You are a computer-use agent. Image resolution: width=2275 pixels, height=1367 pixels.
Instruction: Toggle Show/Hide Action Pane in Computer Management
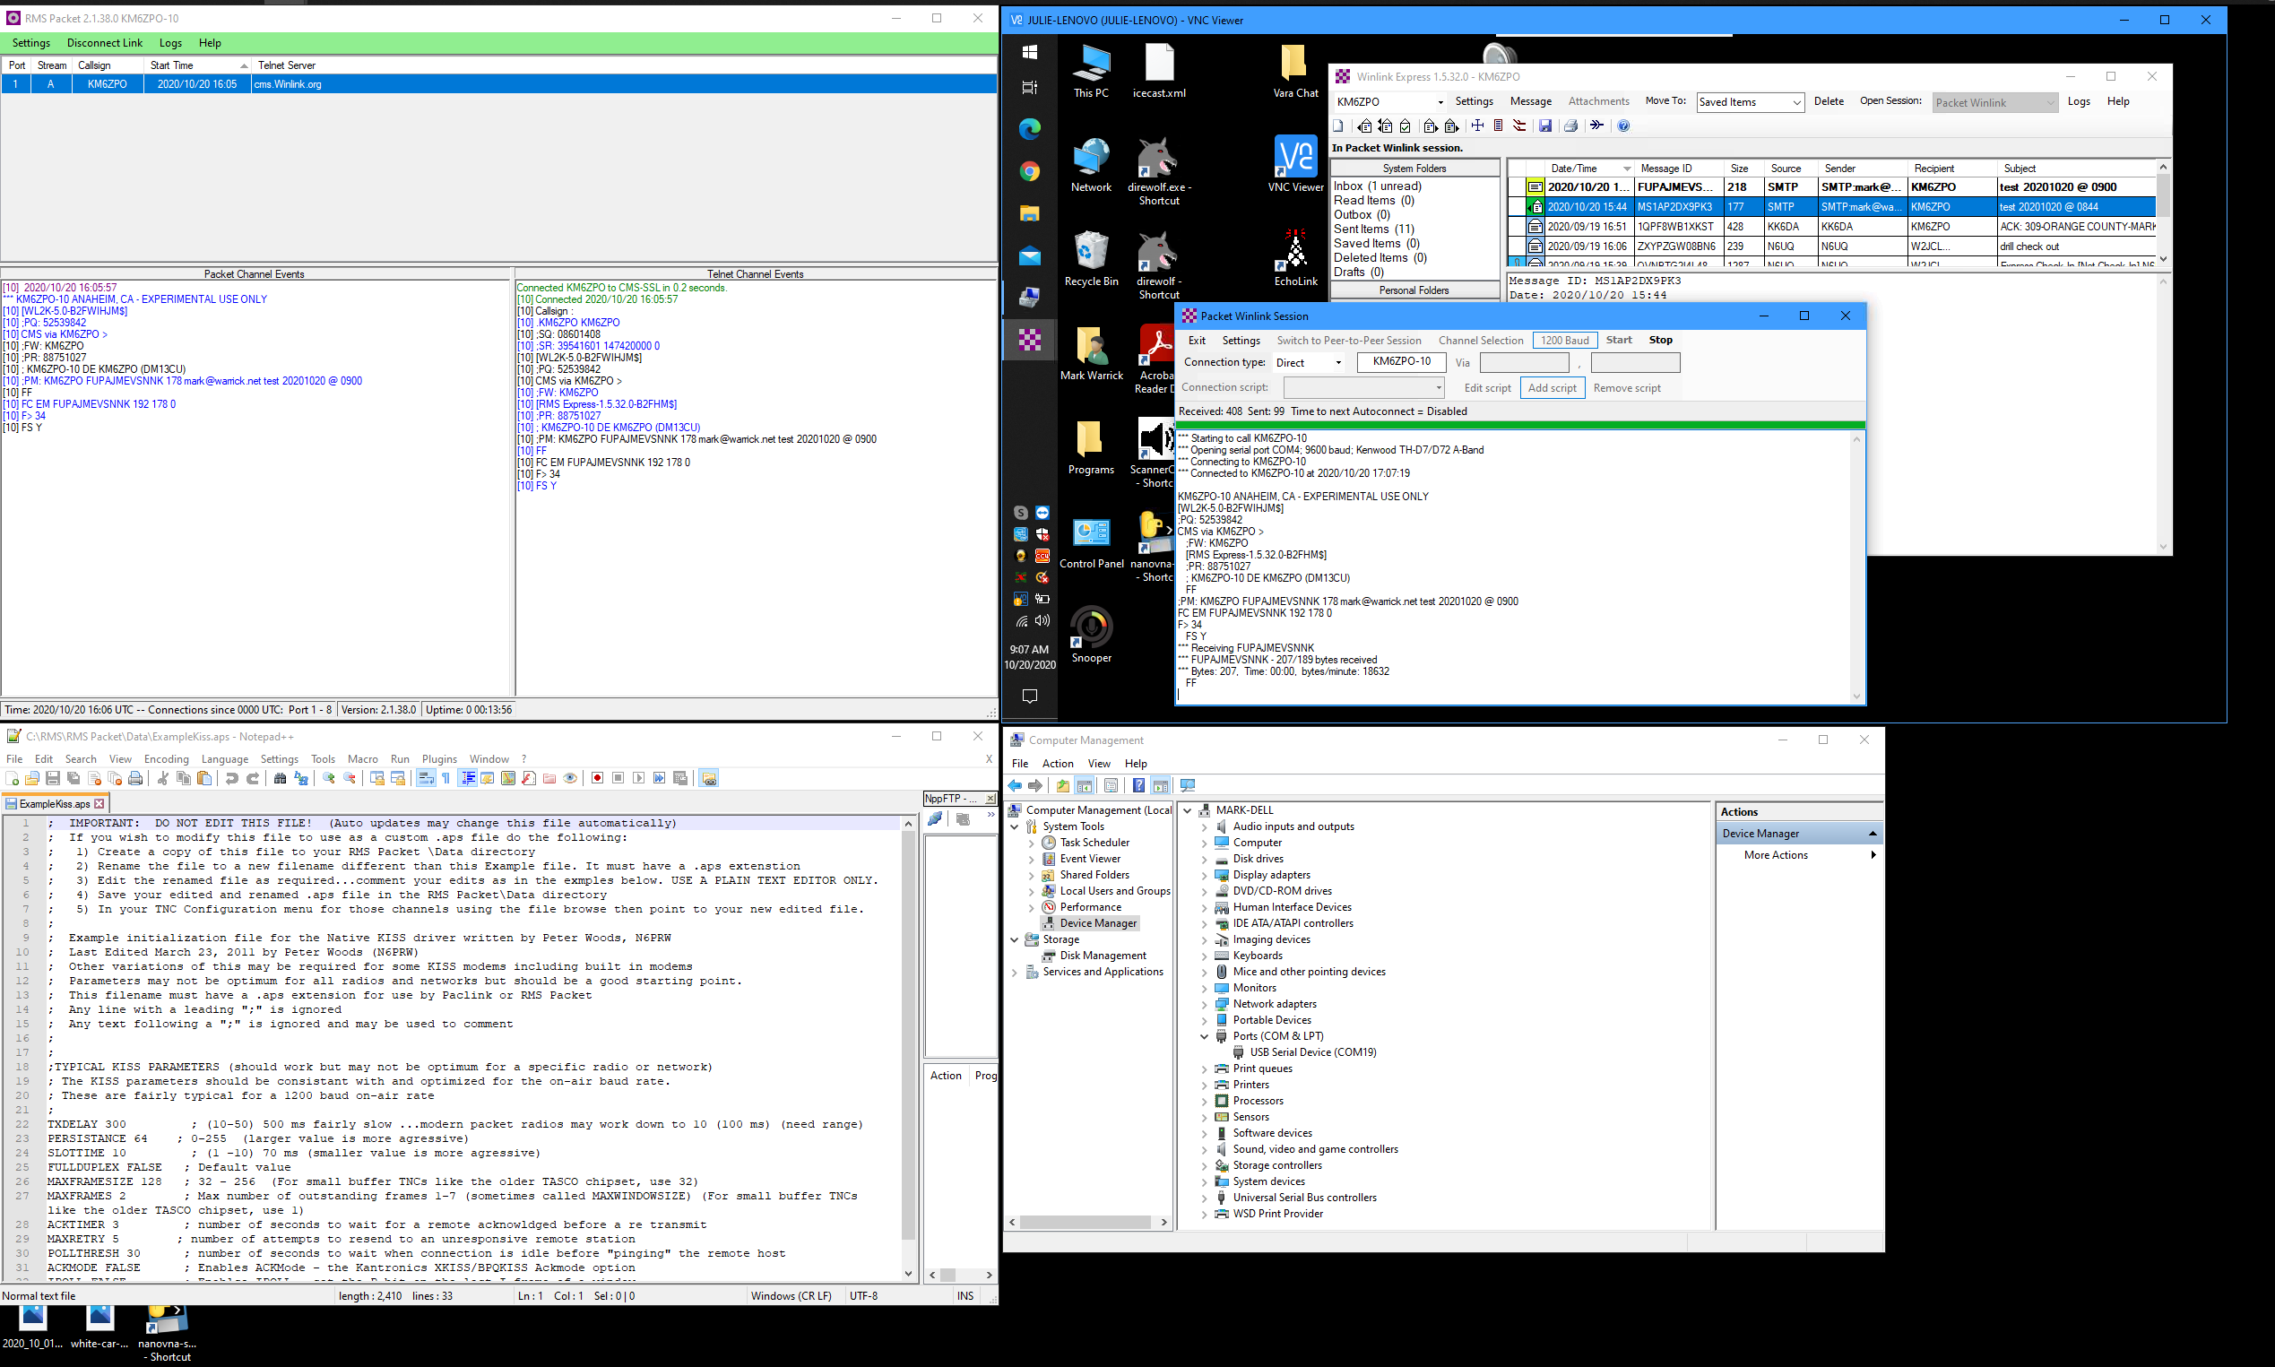click(1161, 786)
